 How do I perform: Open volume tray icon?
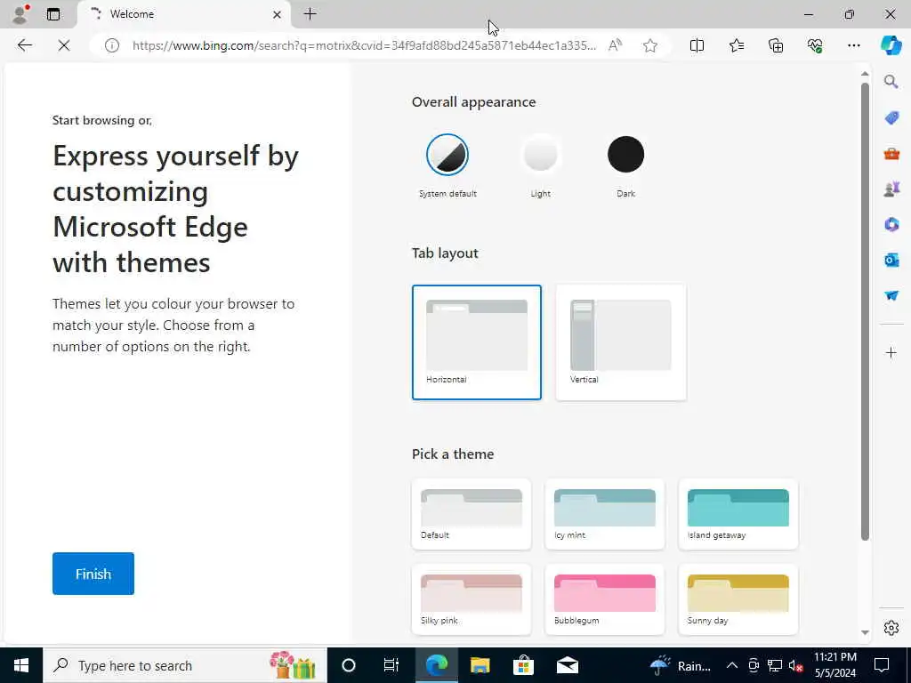tap(795, 665)
